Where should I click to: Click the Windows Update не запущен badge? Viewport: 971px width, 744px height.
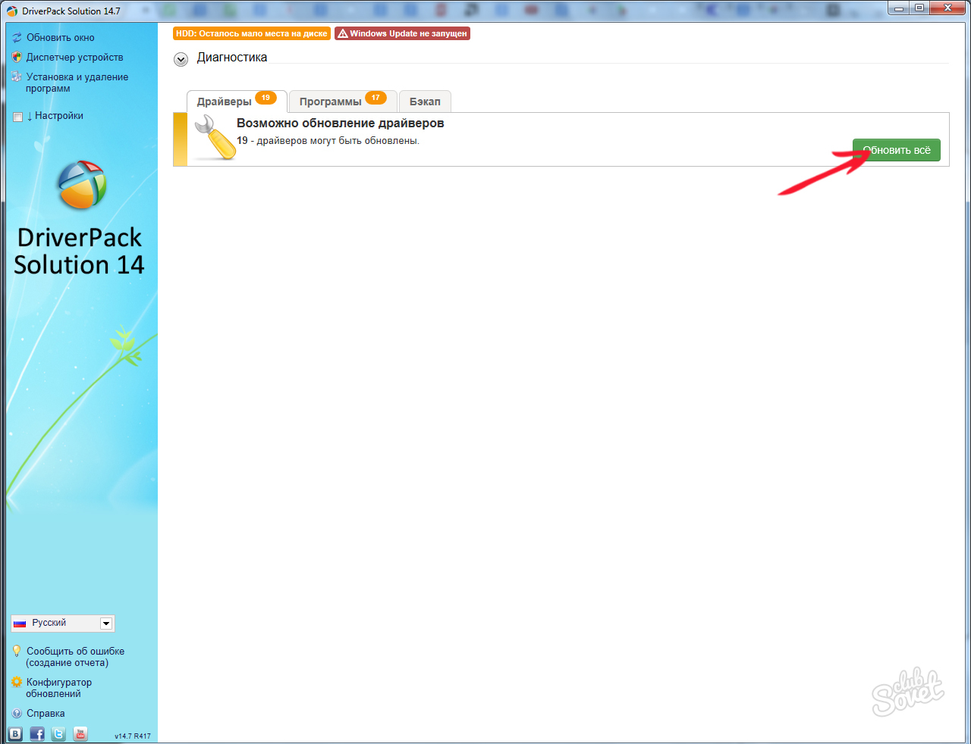403,33
